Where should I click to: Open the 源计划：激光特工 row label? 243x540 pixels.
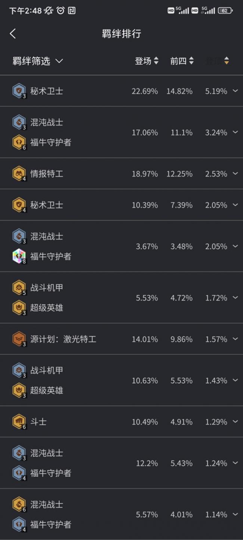coord(63,339)
